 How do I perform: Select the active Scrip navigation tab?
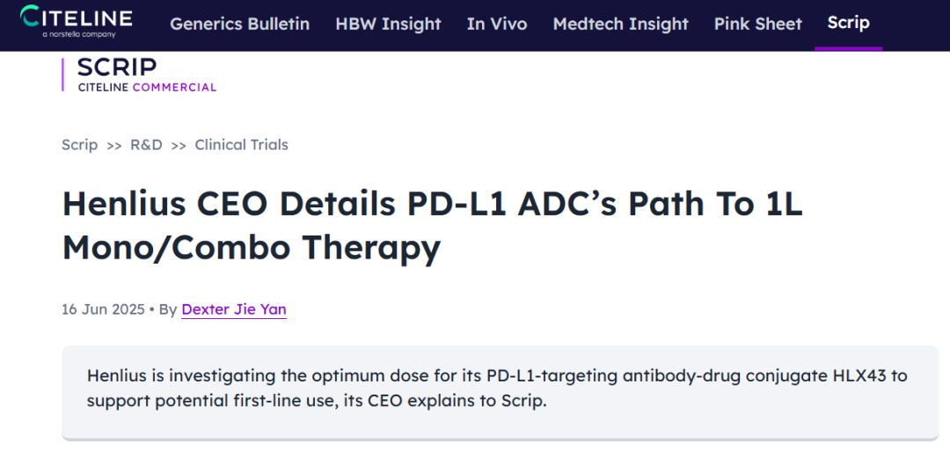(x=848, y=23)
